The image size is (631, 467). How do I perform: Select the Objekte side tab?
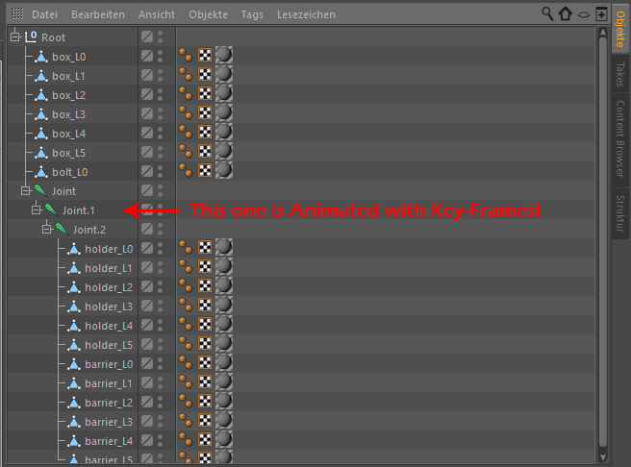click(620, 28)
